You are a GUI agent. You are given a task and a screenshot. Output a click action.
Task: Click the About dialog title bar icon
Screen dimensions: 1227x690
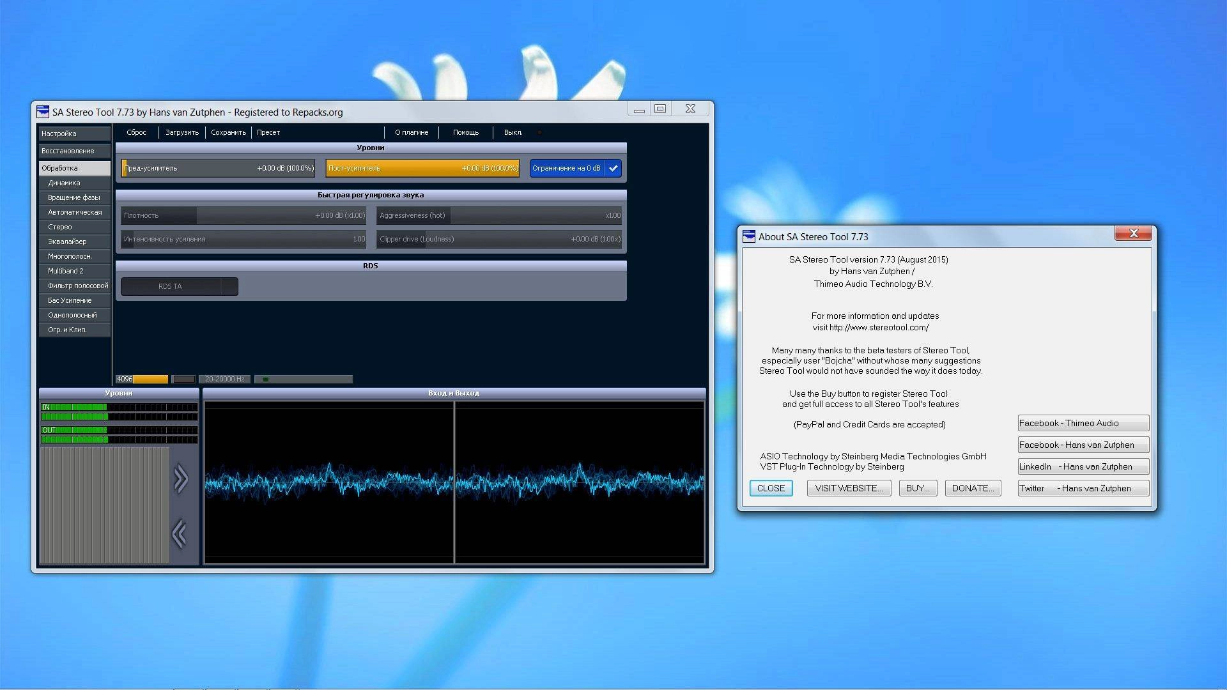pos(748,237)
